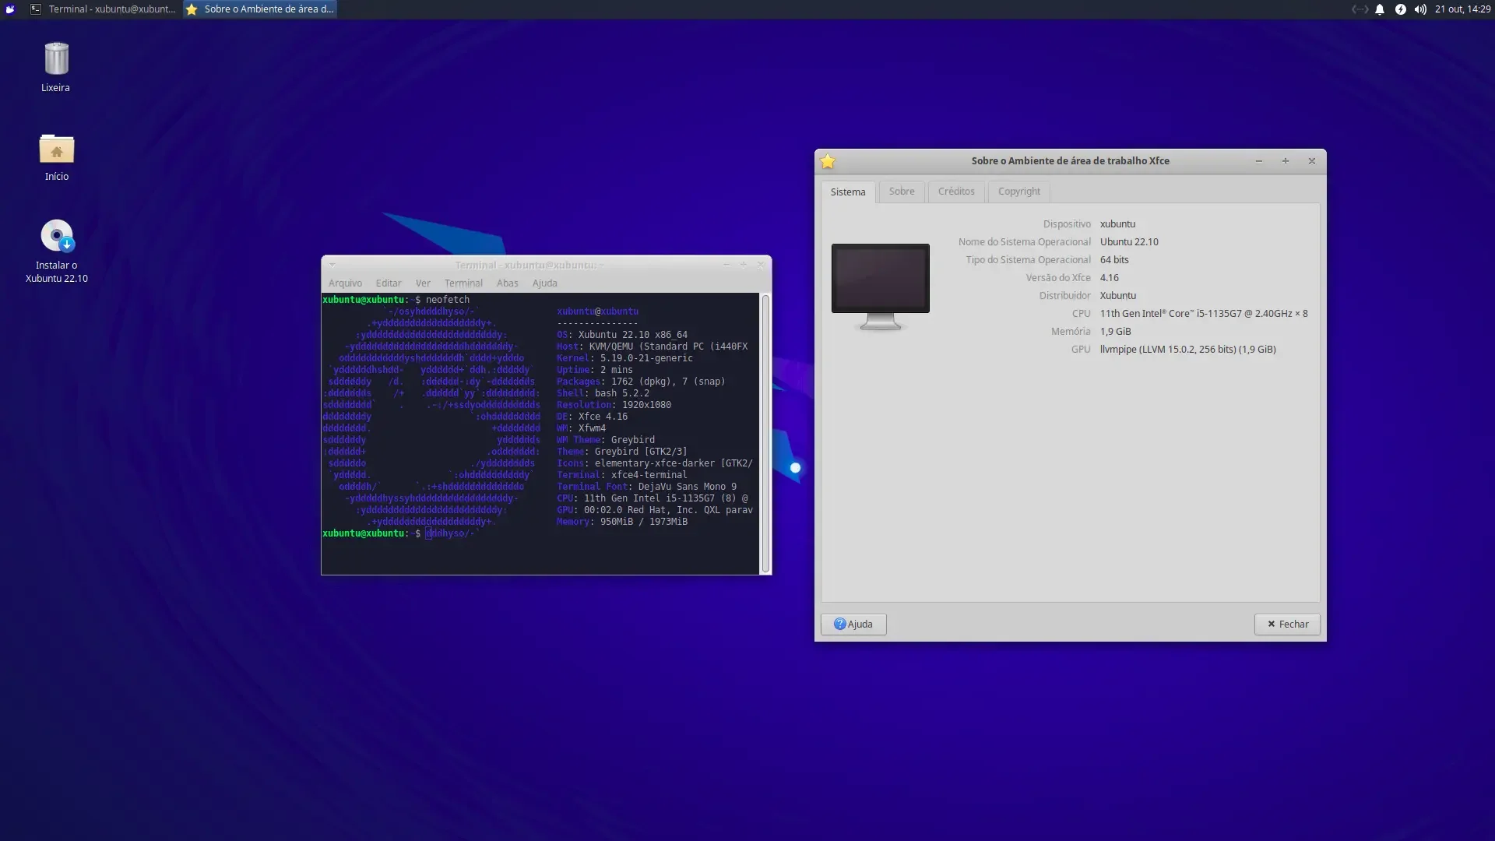Screen dimensions: 1495x841
Task: Click the 'Kernel: 5.19.0-21-generic' line in terminal
Action: 624,358
